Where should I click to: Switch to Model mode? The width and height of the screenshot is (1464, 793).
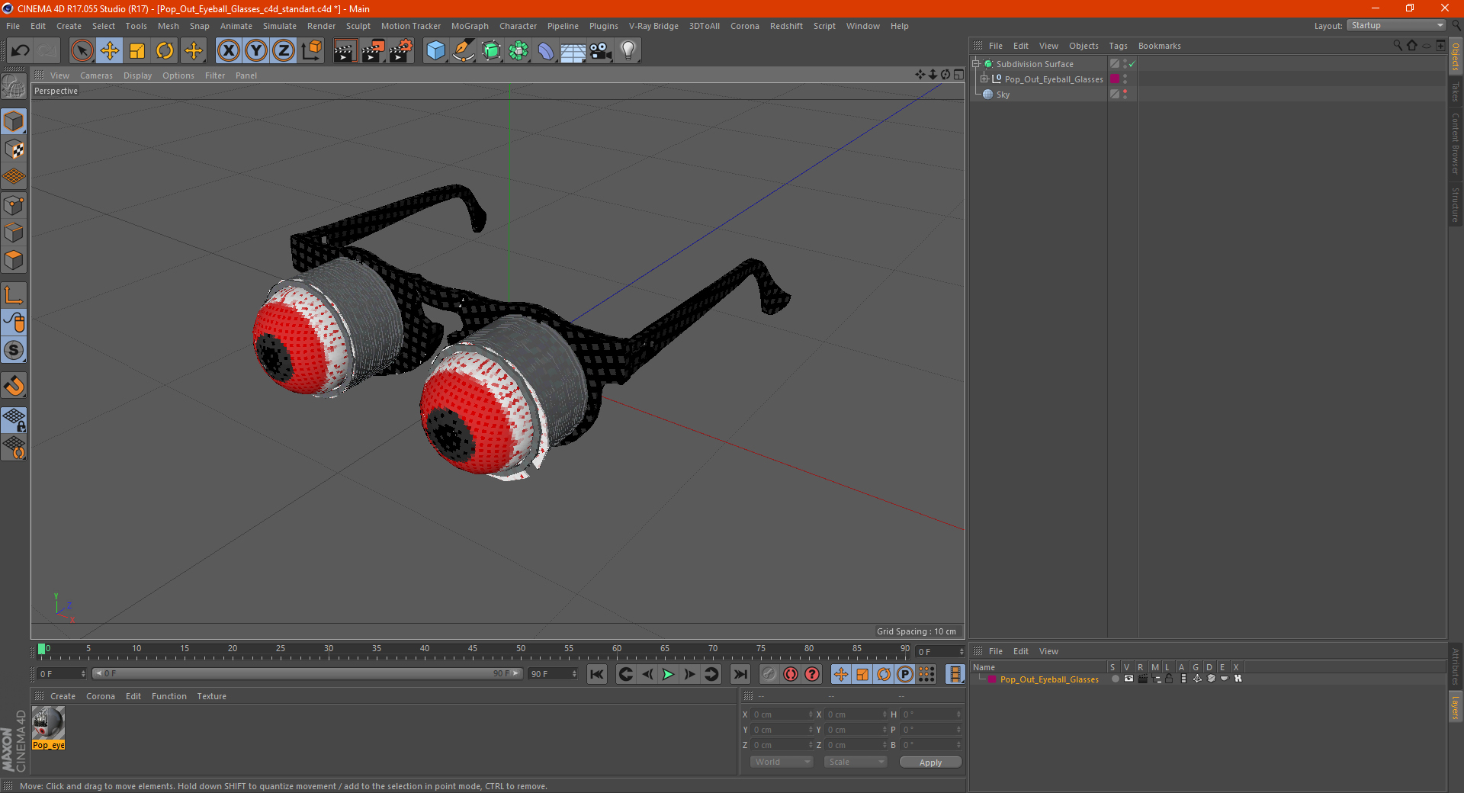coord(14,121)
